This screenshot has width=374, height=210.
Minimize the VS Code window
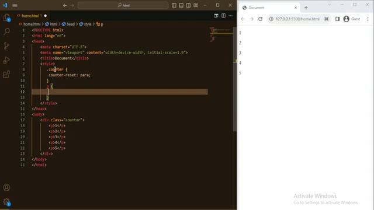pyautogui.click(x=205, y=5)
